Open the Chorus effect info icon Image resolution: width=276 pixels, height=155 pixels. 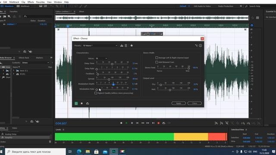pos(200,46)
